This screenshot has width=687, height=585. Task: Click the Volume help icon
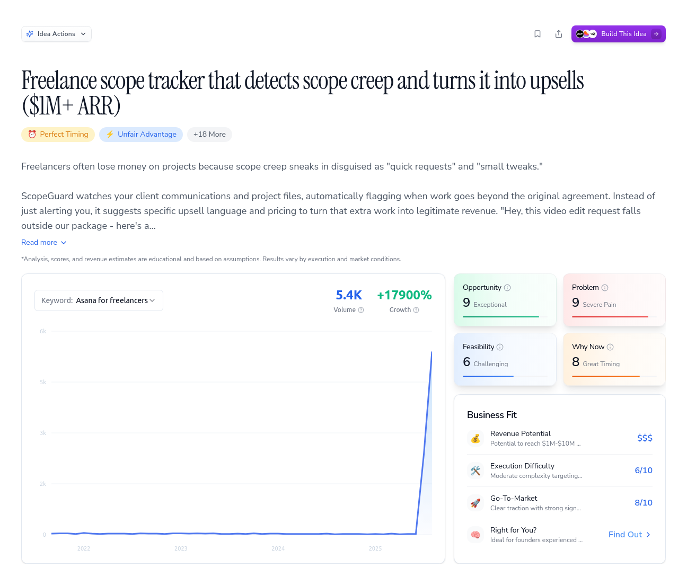[361, 310]
